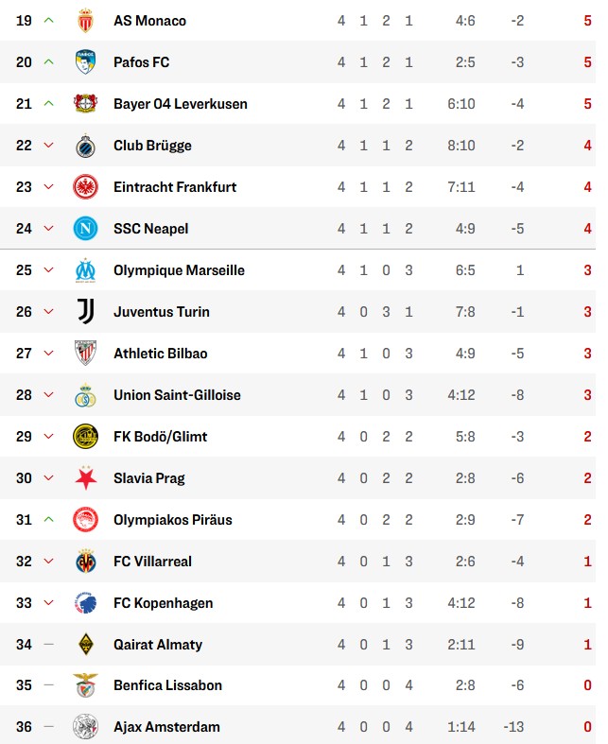The image size is (608, 744).
Task: Click the Pafos FC club logo
Action: tap(86, 62)
